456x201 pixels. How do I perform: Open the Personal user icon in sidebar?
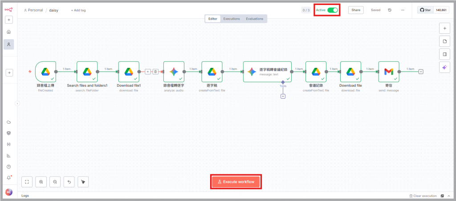click(x=9, y=44)
